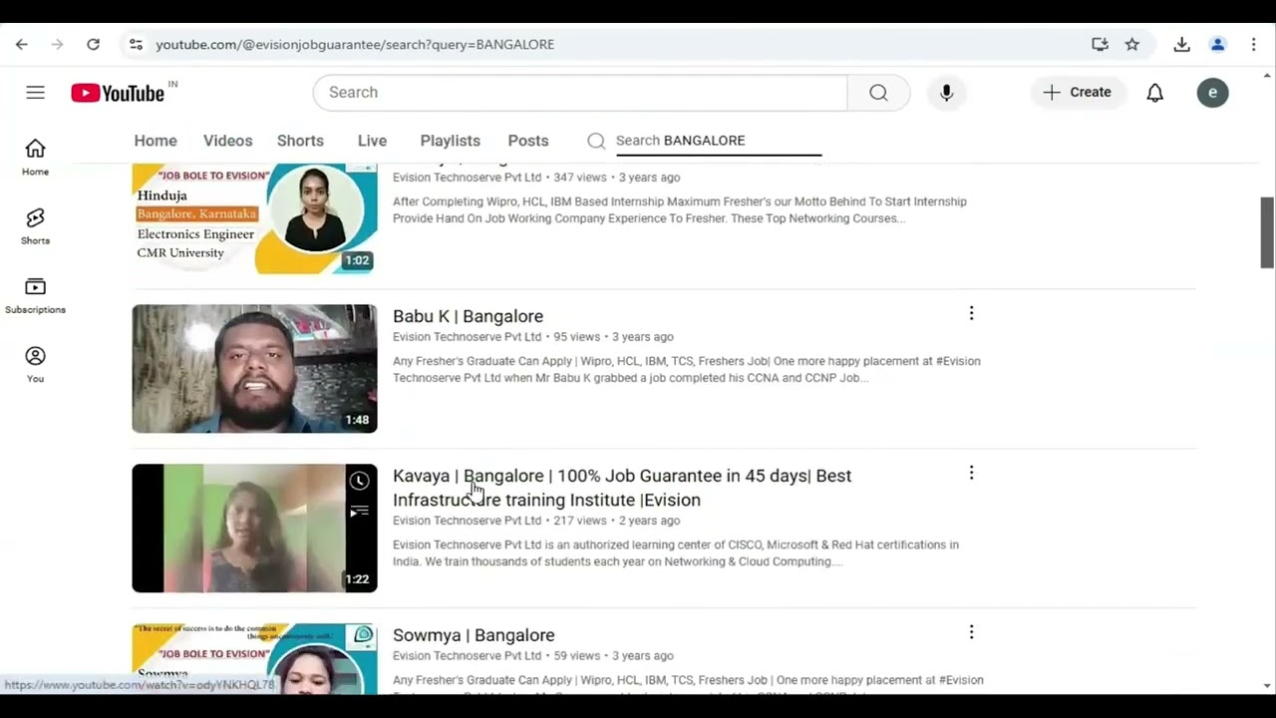The height and width of the screenshot is (718, 1276).
Task: Open You in the left sidebar
Action: tap(35, 364)
